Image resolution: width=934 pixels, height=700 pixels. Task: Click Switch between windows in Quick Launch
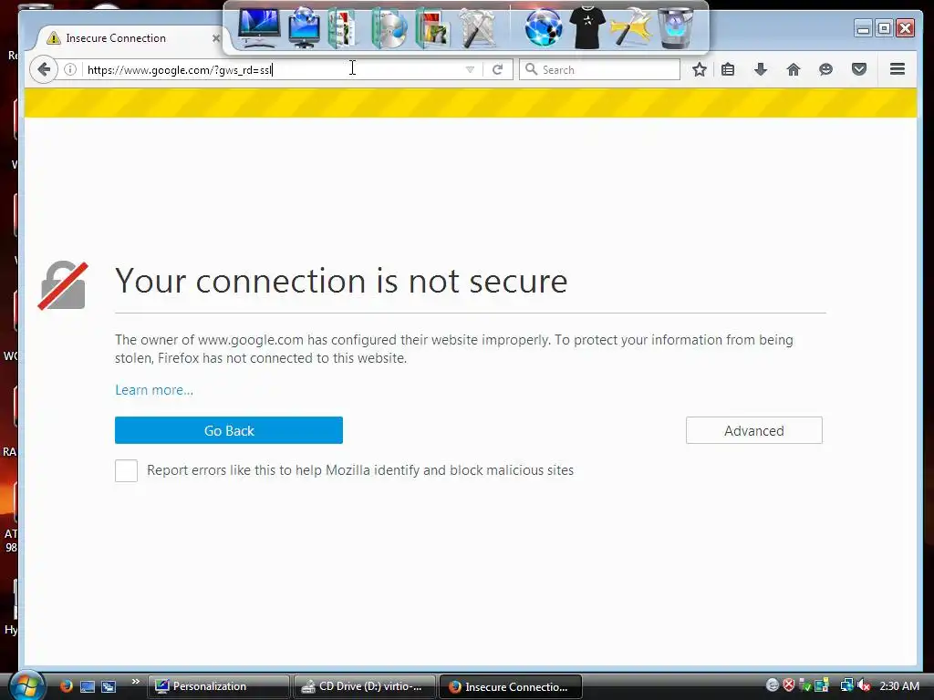(x=109, y=686)
